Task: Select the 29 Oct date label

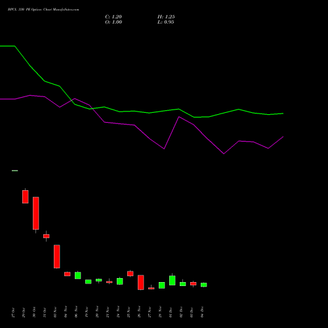Action: click(x=24, y=312)
